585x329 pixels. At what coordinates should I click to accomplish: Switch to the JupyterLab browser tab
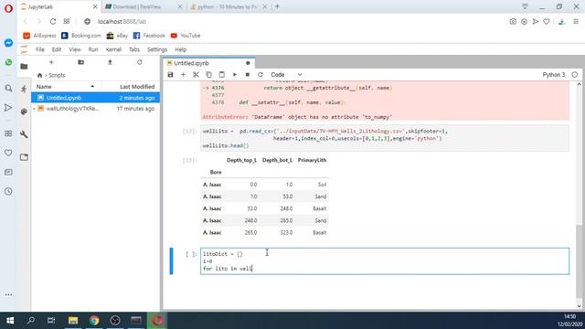click(x=58, y=6)
